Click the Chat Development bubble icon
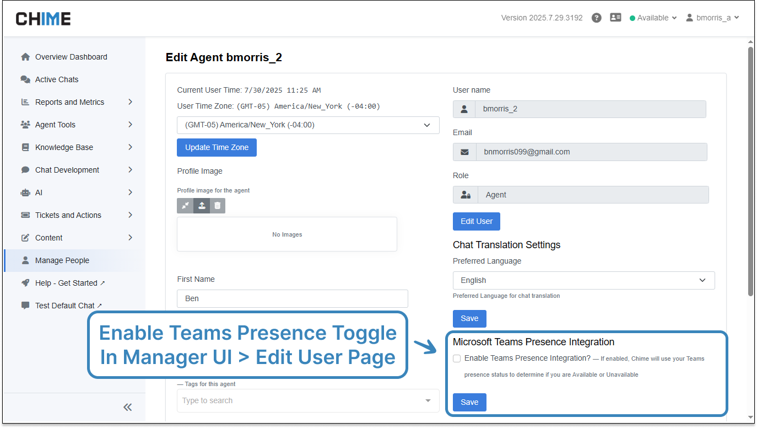 pyautogui.click(x=25, y=170)
